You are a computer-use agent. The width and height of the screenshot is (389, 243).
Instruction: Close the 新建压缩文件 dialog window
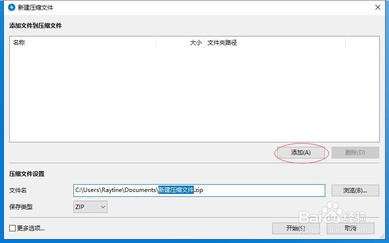(378, 7)
